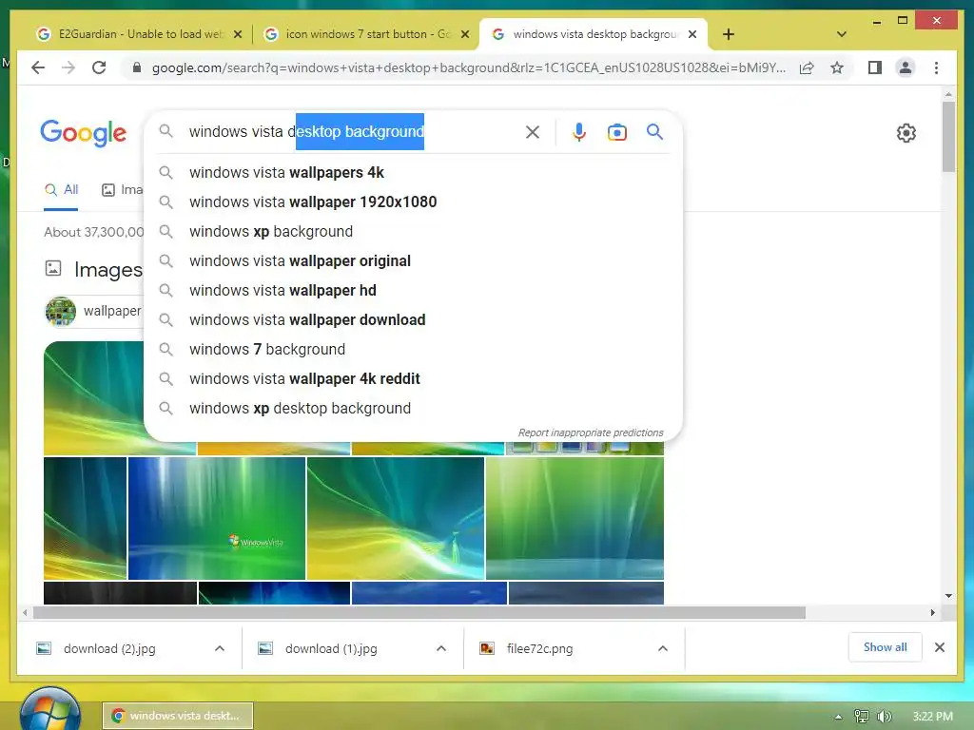Click the Chrome address bar URL
This screenshot has height=730, width=974.
click(x=468, y=67)
